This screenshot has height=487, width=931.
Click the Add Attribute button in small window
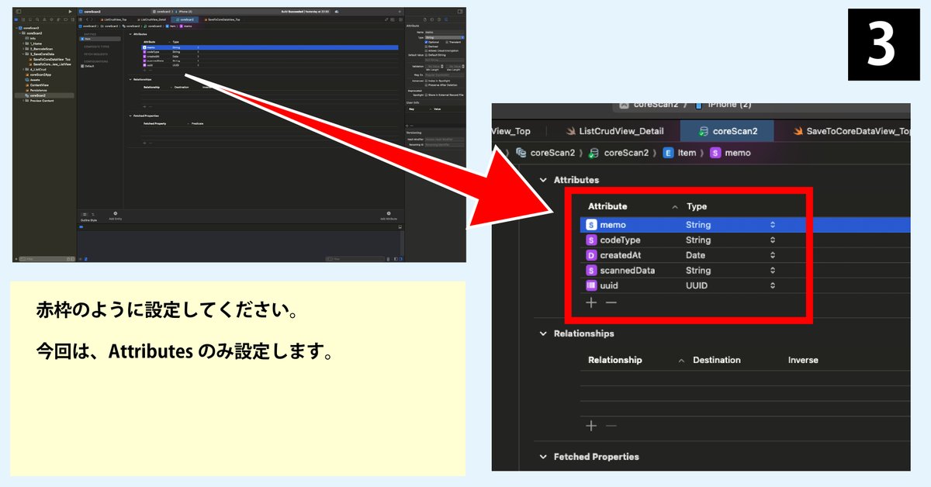coord(389,216)
